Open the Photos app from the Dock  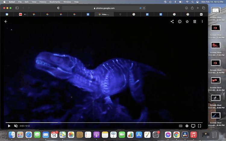71,135
